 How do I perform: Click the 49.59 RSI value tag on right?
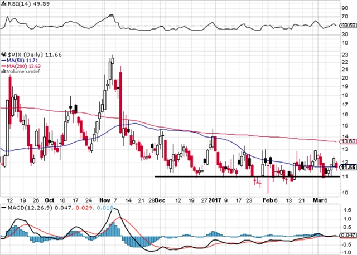(347, 25)
